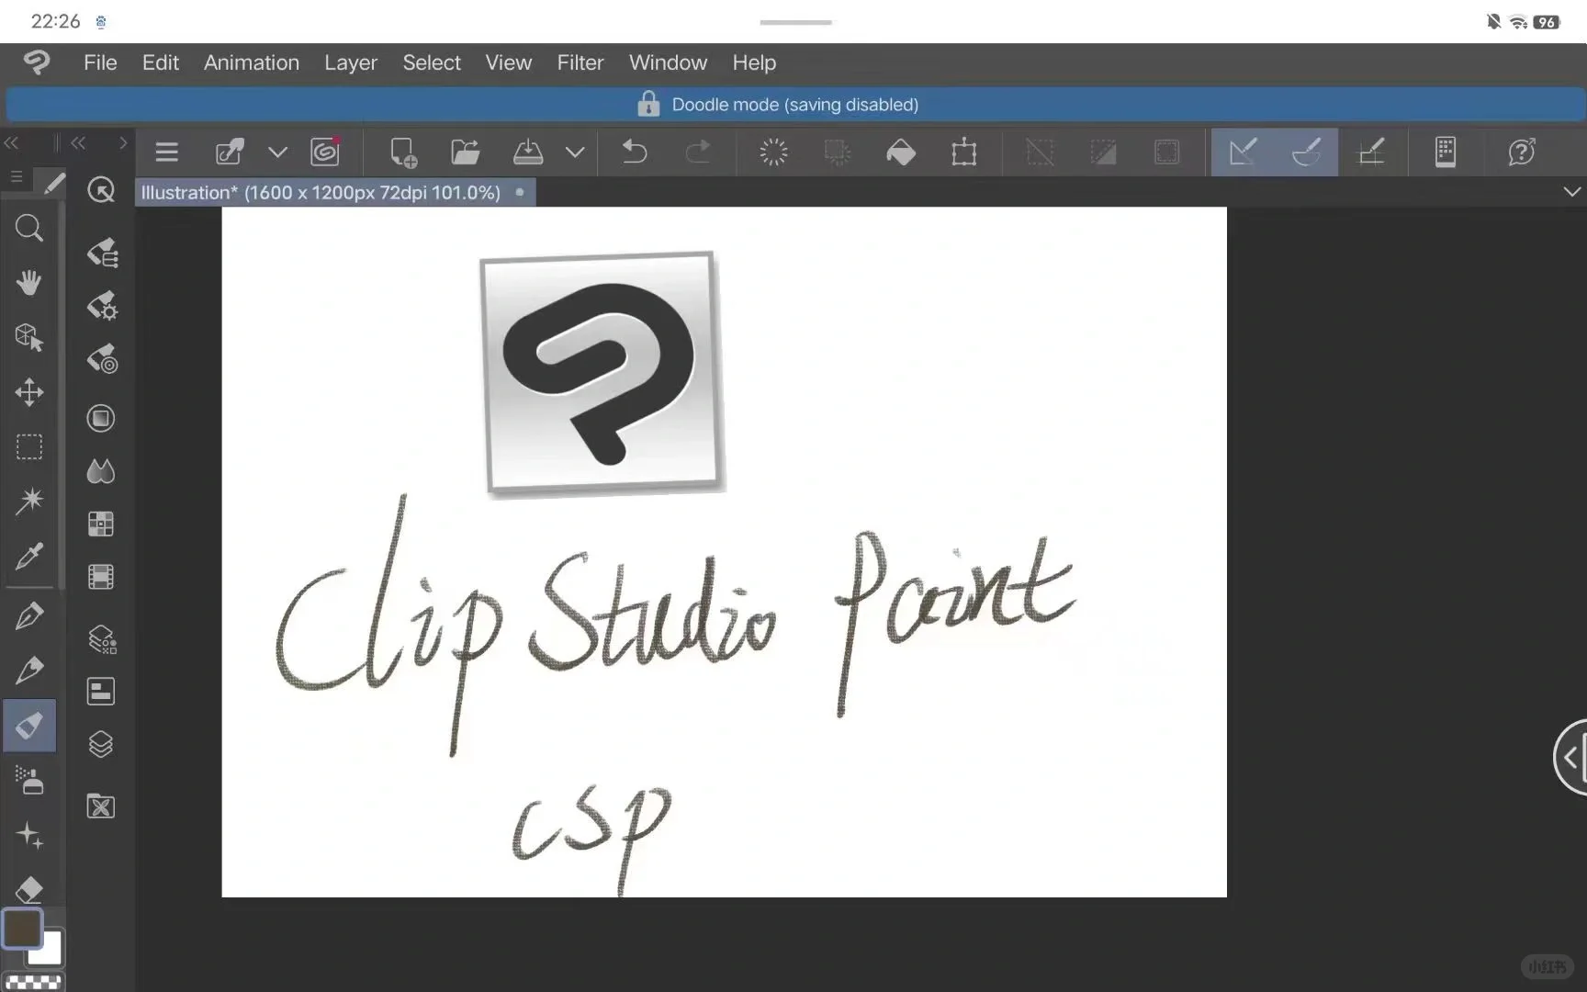Close the Illustration tab via its dot
Image resolution: width=1587 pixels, height=992 pixels.
[520, 192]
